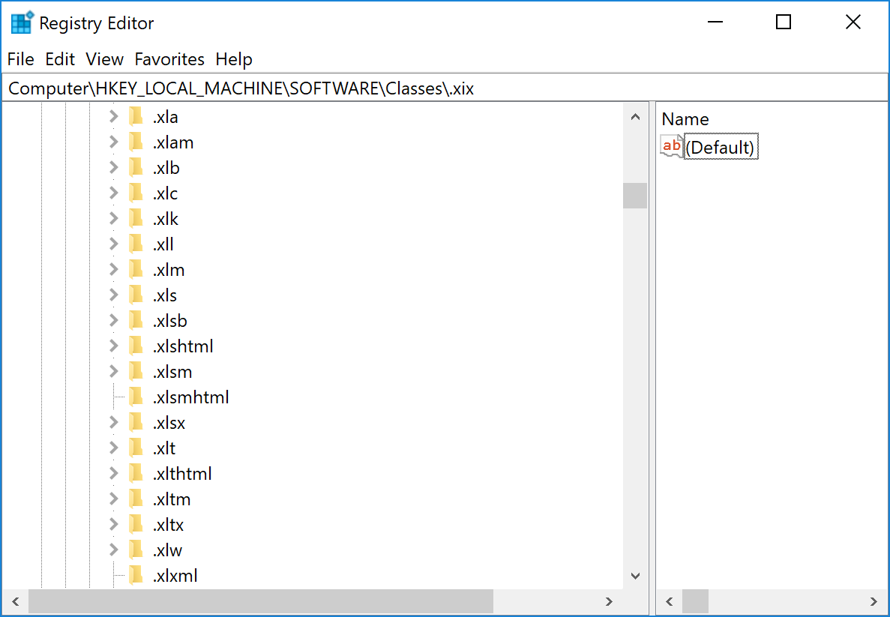
Task: Click the .xll folder icon
Action: click(136, 244)
